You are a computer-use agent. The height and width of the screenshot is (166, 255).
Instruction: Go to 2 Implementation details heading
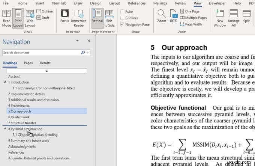(26, 94)
